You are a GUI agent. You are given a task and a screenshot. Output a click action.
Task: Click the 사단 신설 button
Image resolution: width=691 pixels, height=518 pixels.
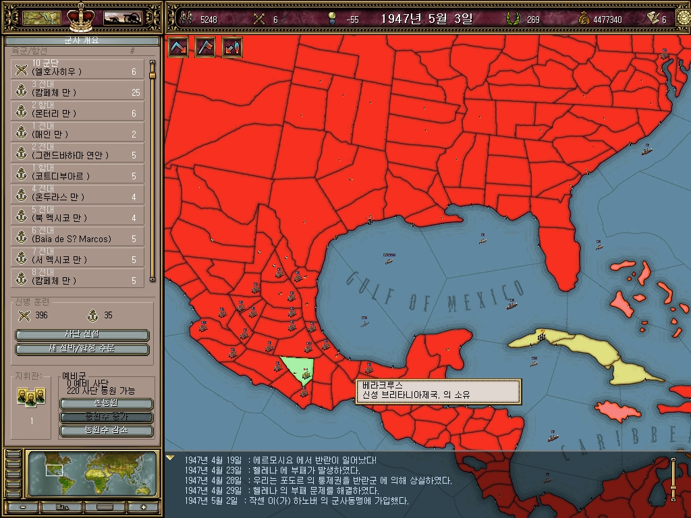[82, 335]
